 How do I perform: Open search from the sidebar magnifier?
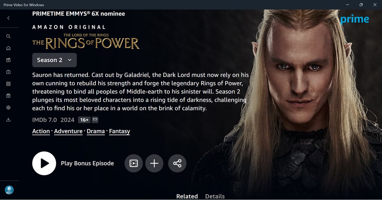pyautogui.click(x=8, y=36)
